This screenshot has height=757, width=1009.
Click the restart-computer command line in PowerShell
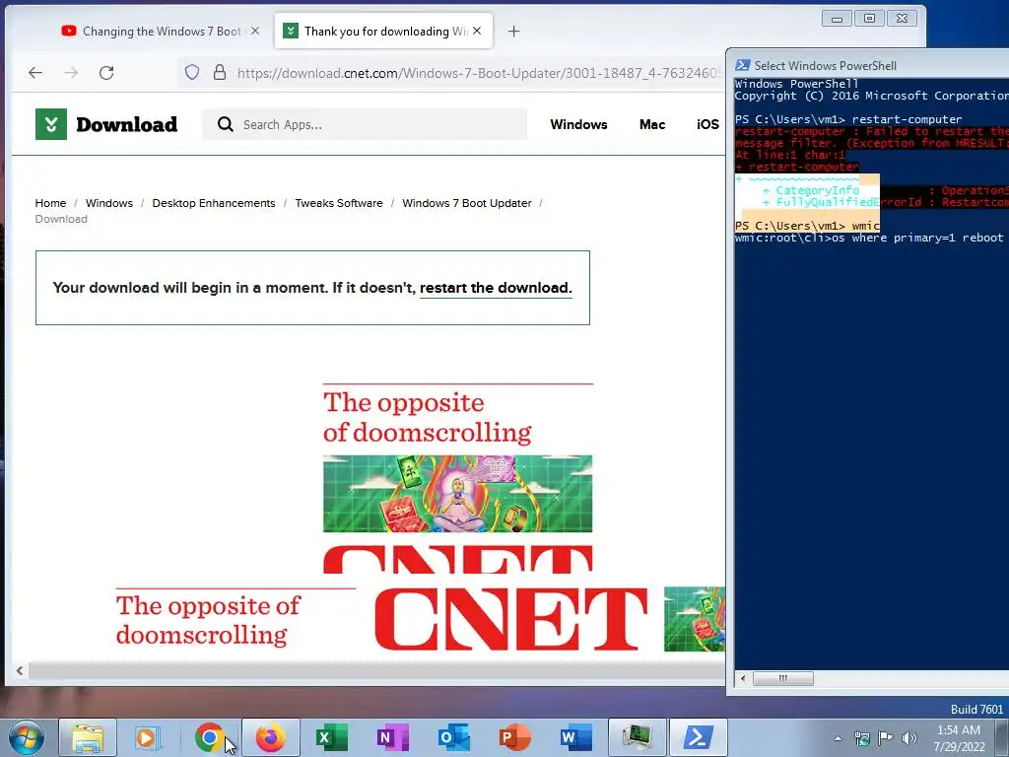(848, 119)
